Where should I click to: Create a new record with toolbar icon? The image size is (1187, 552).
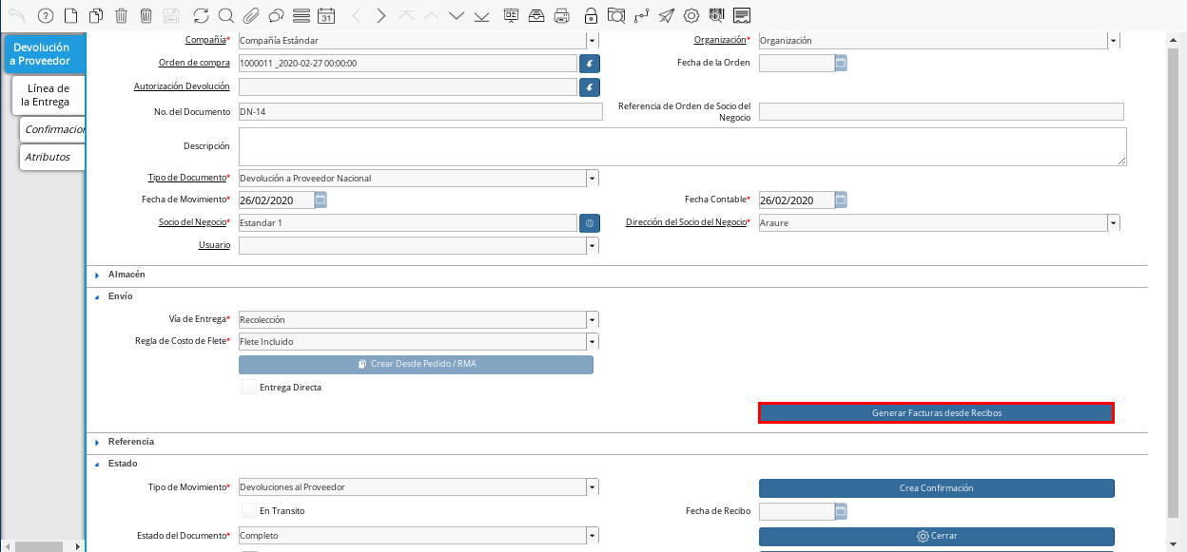(x=70, y=15)
